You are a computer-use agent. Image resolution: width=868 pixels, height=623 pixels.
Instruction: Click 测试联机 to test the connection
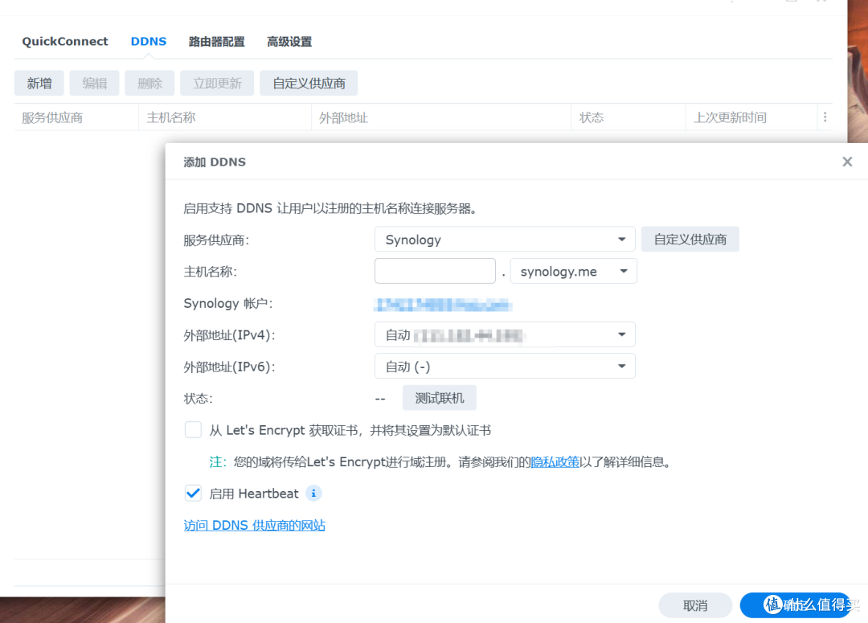(439, 397)
